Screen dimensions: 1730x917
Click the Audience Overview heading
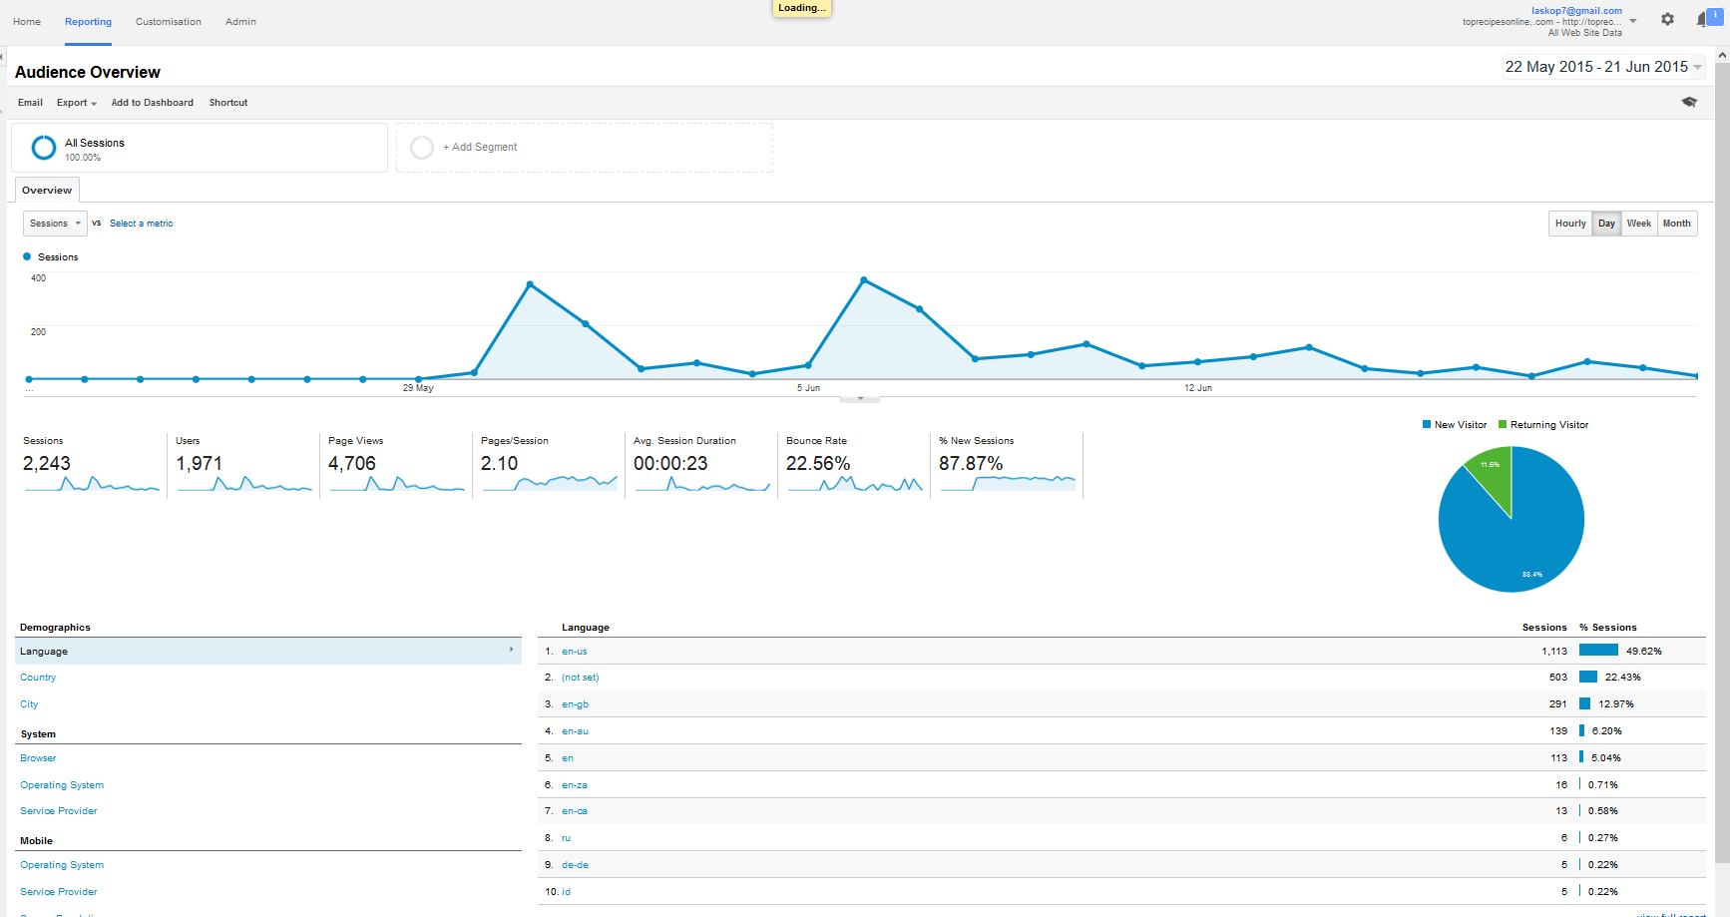pos(88,72)
